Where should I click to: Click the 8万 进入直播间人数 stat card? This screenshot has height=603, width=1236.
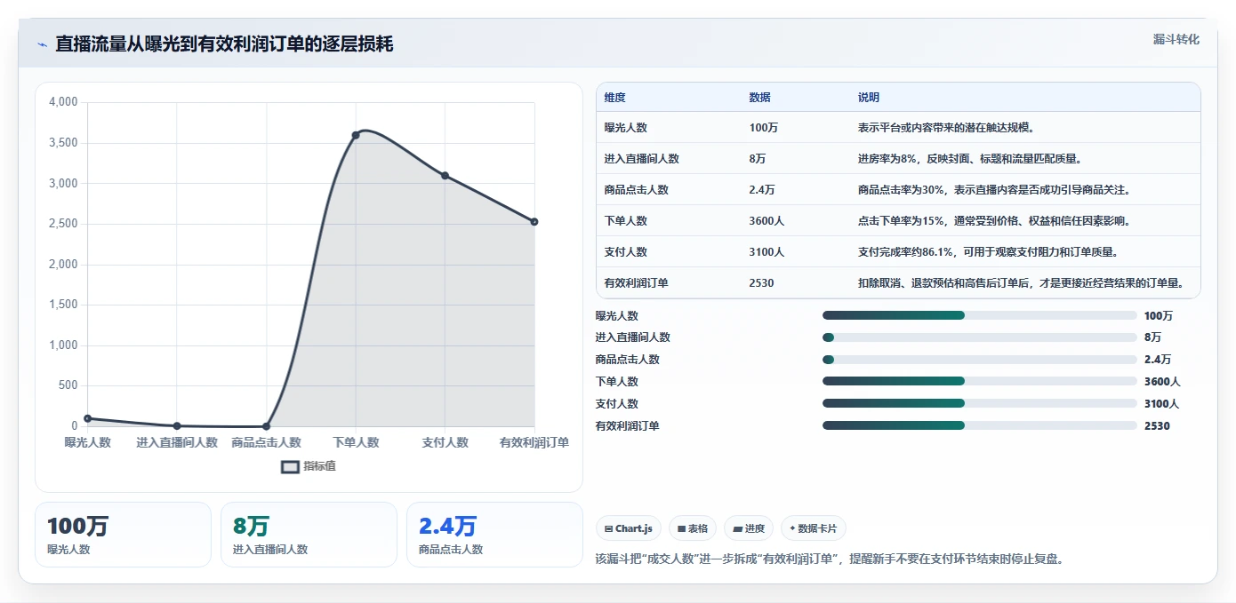(x=309, y=535)
